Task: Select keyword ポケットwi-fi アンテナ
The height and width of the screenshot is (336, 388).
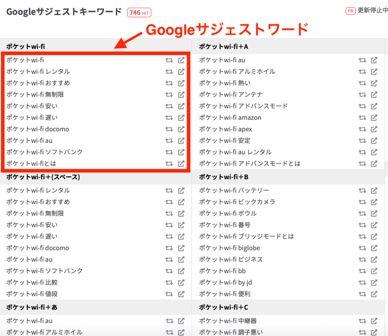Action: point(231,94)
